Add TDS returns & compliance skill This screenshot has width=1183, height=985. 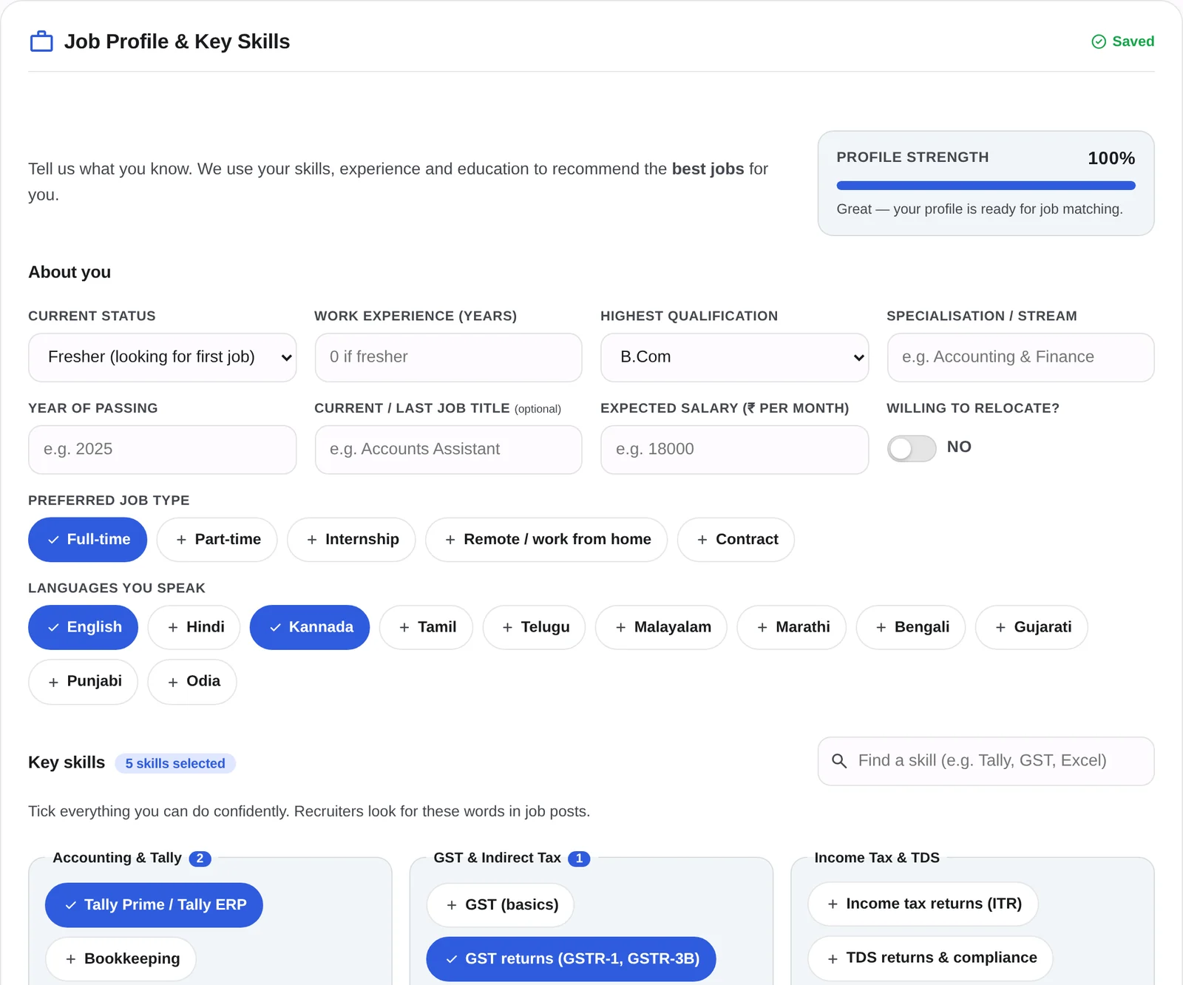point(930,958)
